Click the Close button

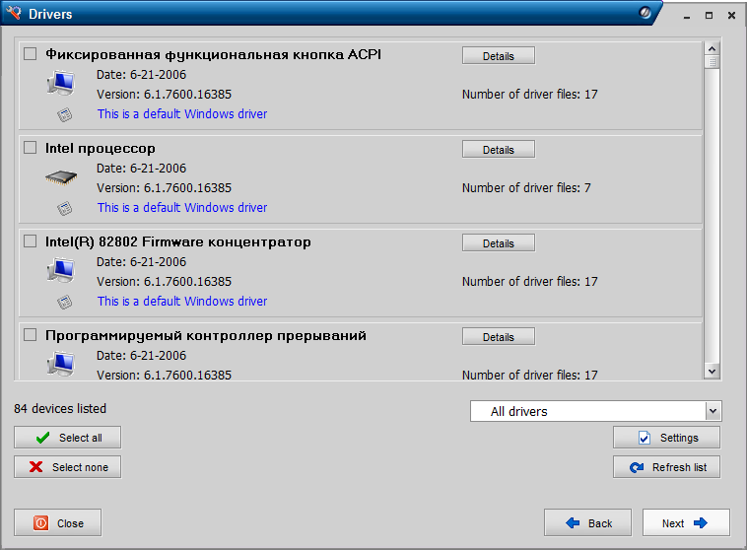[57, 522]
